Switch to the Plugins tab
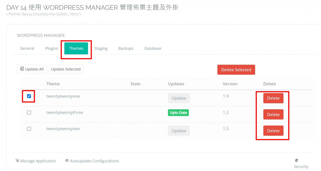This screenshot has width=321, height=171. tap(52, 49)
